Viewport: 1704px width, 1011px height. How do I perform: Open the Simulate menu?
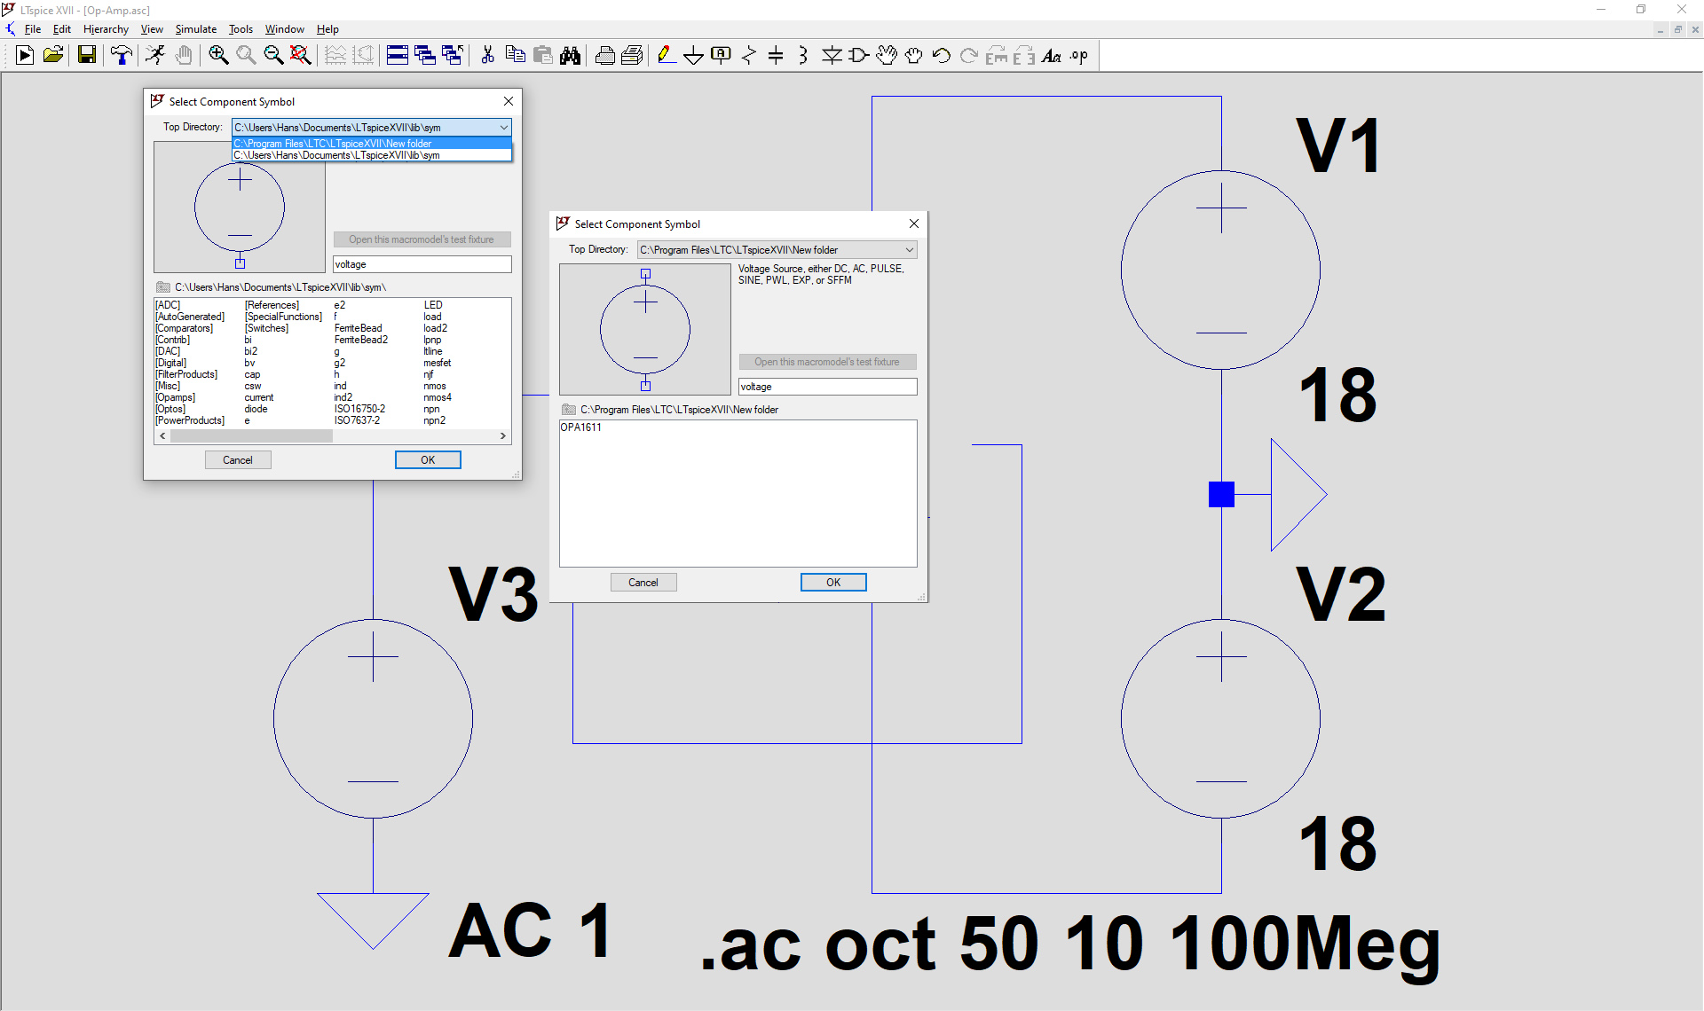(195, 29)
